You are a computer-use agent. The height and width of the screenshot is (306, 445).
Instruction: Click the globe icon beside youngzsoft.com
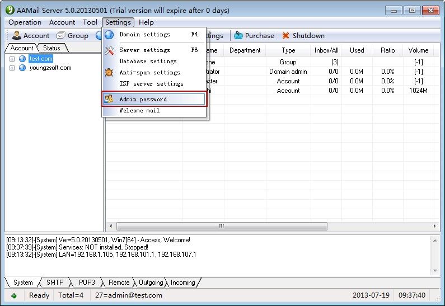click(x=22, y=68)
